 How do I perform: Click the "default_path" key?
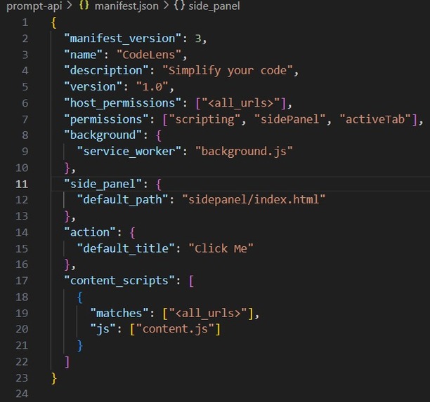pyautogui.click(x=122, y=200)
